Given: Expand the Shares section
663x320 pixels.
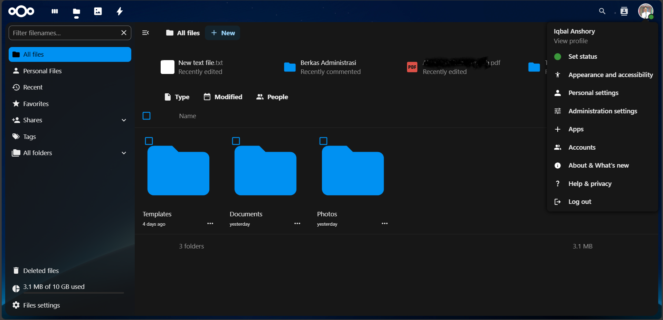Looking at the screenshot, I should point(124,120).
